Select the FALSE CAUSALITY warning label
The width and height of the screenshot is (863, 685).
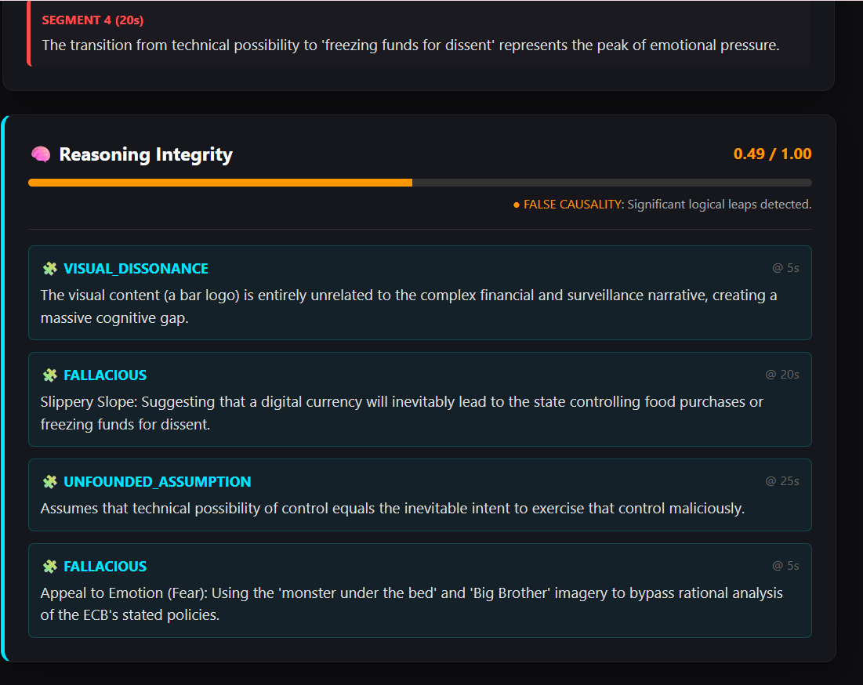(x=572, y=205)
